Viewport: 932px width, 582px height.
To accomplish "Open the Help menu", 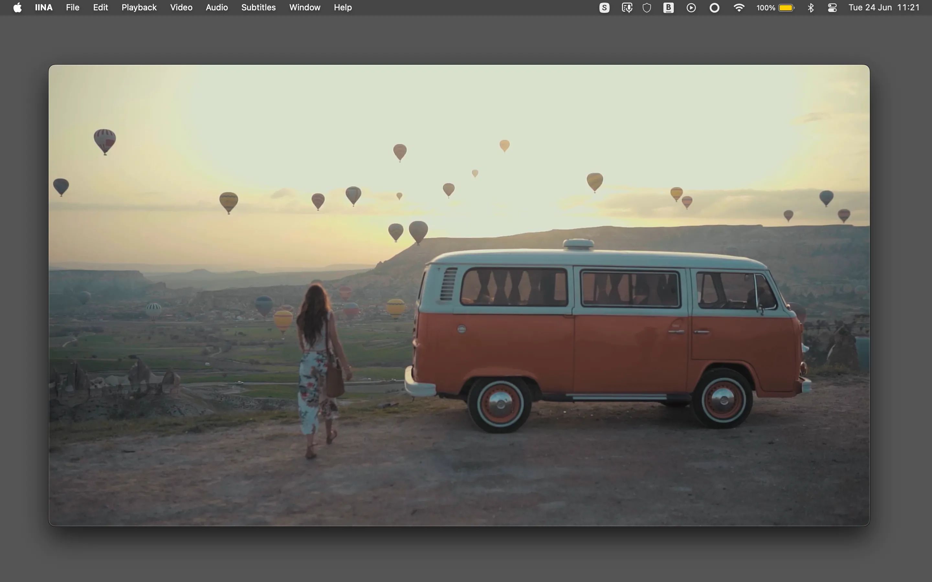I will click(342, 7).
